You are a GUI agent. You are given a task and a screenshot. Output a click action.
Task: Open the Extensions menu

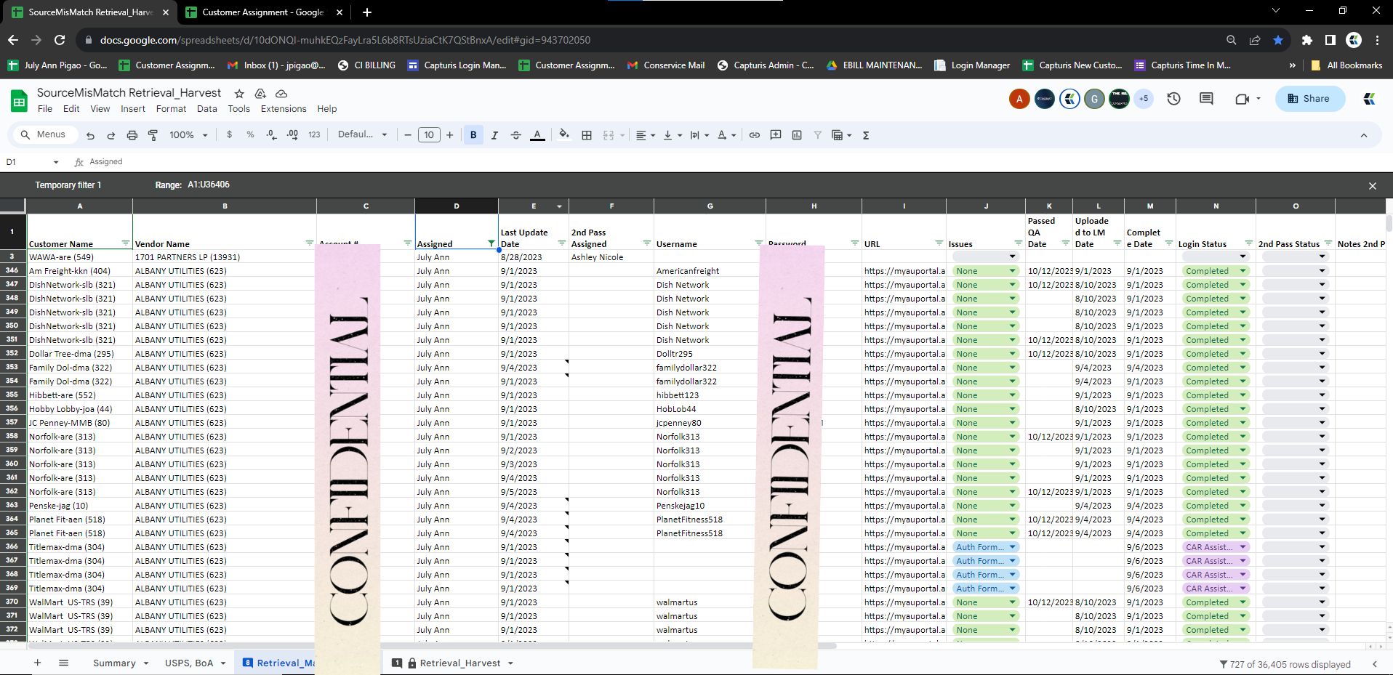(x=284, y=109)
